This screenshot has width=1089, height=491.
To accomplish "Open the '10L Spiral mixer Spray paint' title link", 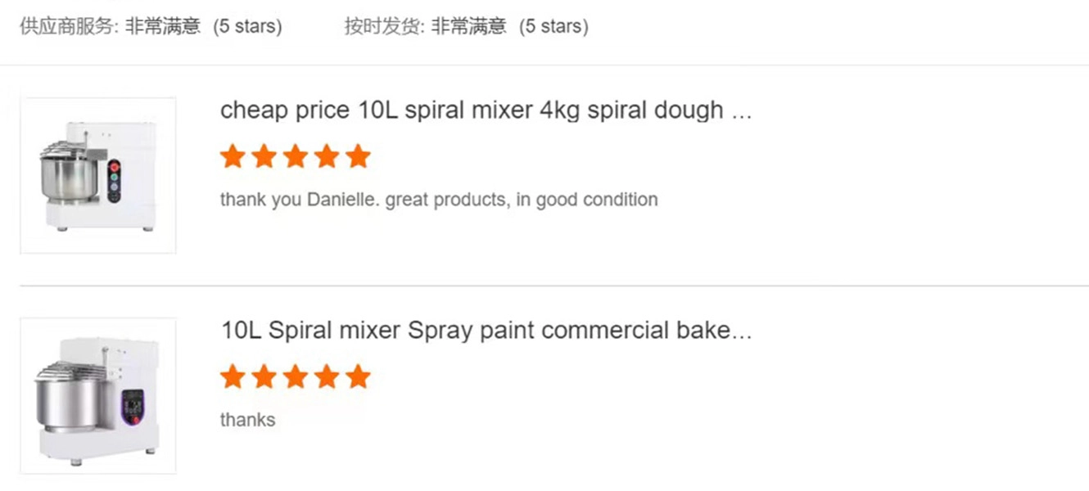I will coord(486,331).
